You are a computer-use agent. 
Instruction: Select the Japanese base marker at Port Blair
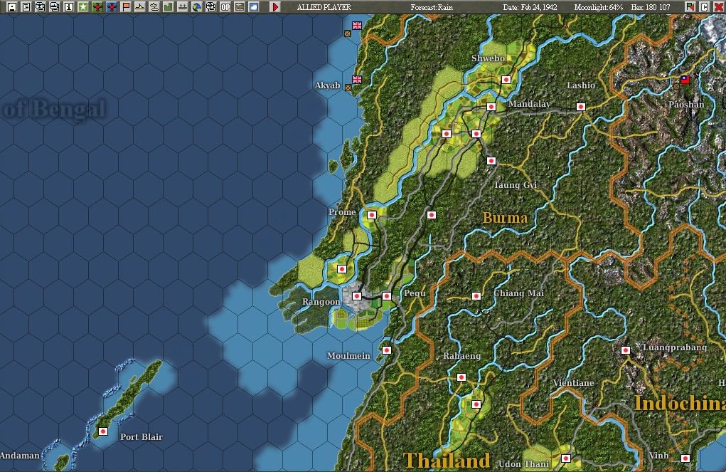click(103, 431)
